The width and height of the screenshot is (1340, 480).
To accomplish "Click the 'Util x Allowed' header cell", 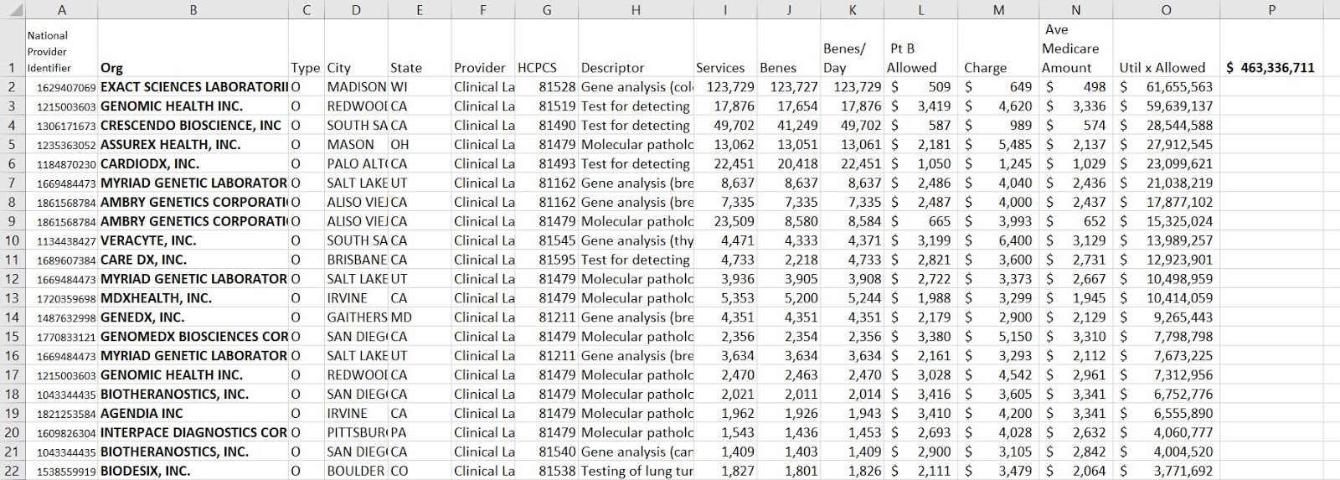I will 1166,49.
